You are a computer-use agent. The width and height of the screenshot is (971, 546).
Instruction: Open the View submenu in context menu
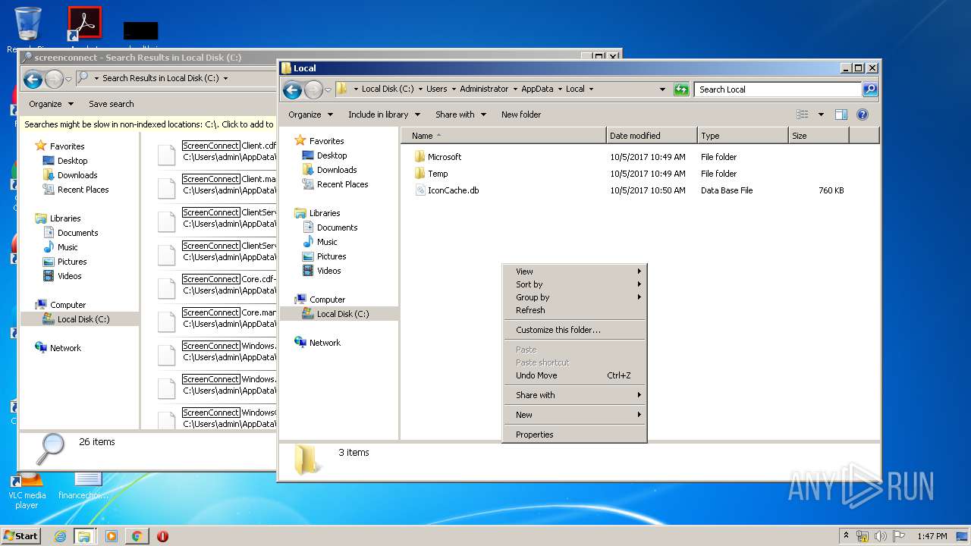coord(574,271)
